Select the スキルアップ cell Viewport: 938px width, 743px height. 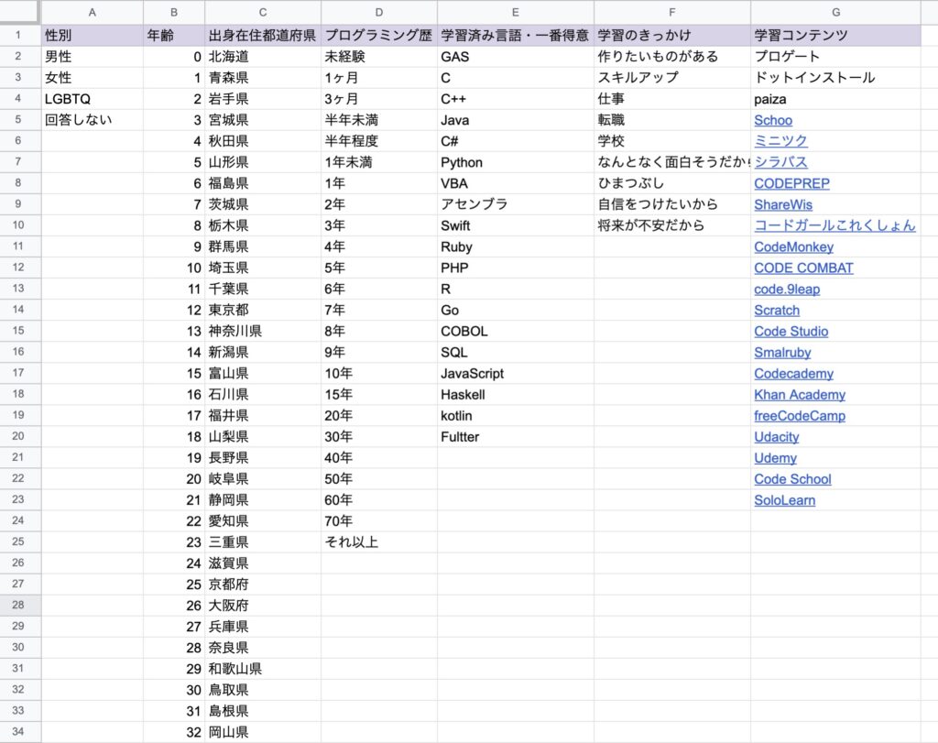671,78
